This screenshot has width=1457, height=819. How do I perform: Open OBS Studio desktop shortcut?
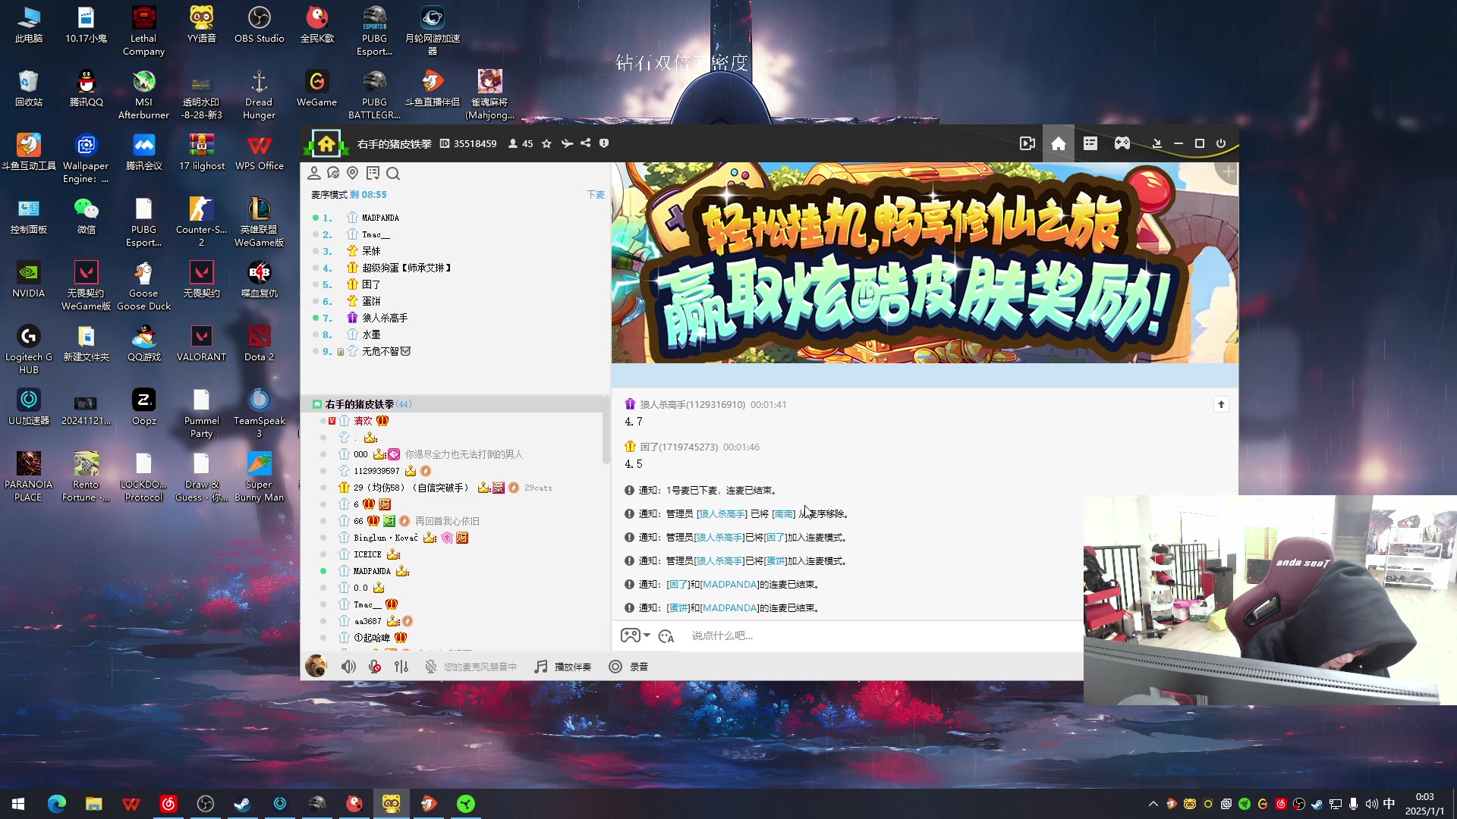point(259,25)
